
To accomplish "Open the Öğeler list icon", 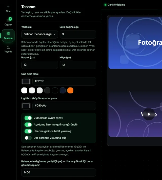I will 8,20.
